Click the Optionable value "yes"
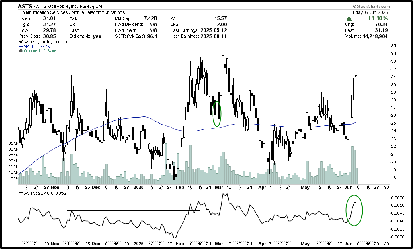This screenshot has height=249, width=413. [x=97, y=36]
